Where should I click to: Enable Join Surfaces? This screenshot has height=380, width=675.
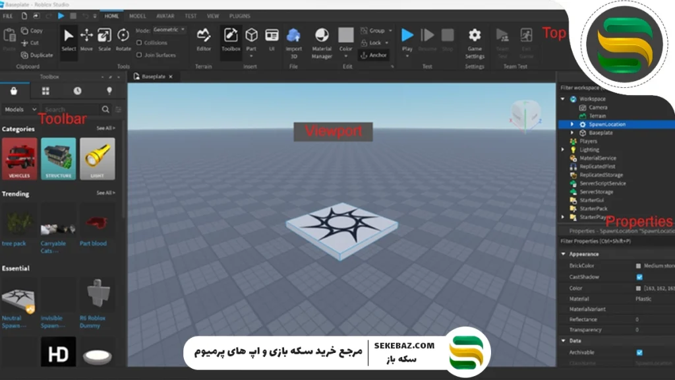[138, 54]
